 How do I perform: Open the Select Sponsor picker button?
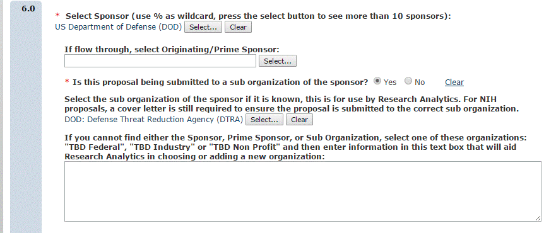[x=203, y=27]
